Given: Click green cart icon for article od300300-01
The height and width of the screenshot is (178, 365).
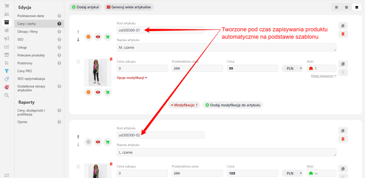Looking at the screenshot, I should tap(107, 37).
